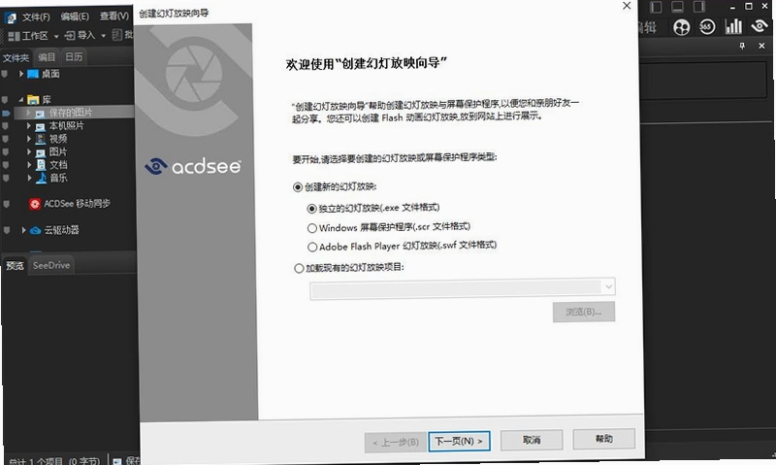The image size is (776, 465).
Task: Click the 帮助 help button
Action: (603, 439)
